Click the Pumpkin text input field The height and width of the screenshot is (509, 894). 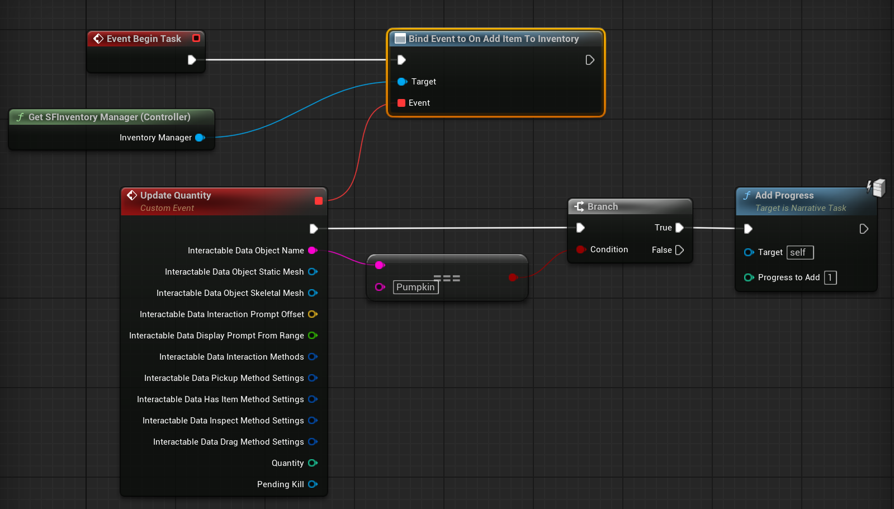point(416,287)
